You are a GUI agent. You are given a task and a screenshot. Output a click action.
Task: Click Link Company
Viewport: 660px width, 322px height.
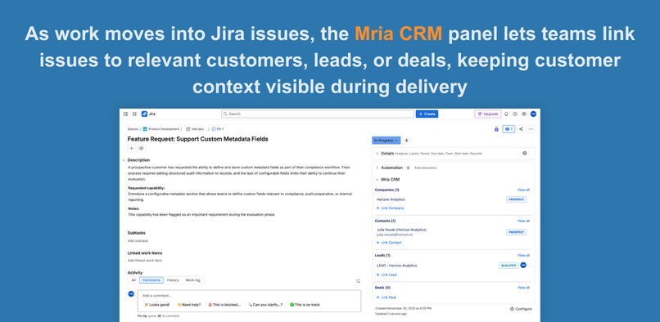coord(391,208)
